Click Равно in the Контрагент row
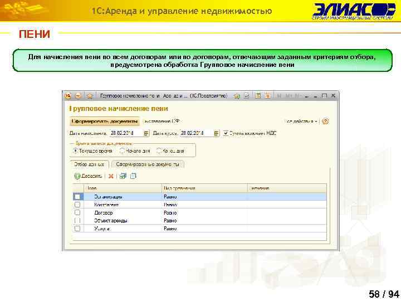This screenshot has height=301, width=401. click(170, 205)
